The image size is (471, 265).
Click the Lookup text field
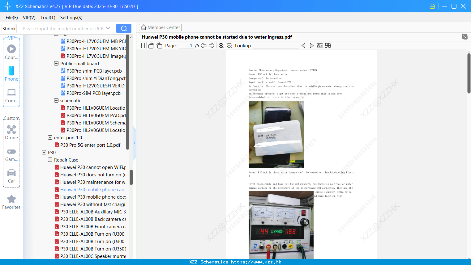276,46
